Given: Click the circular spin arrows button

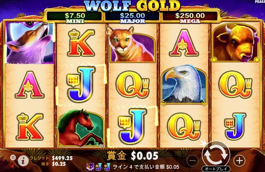Looking at the screenshot, I should pos(216,155).
